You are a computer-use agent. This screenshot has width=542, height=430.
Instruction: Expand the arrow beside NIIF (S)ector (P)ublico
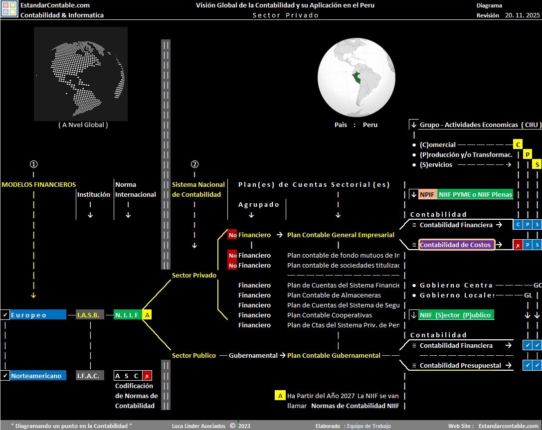click(414, 315)
